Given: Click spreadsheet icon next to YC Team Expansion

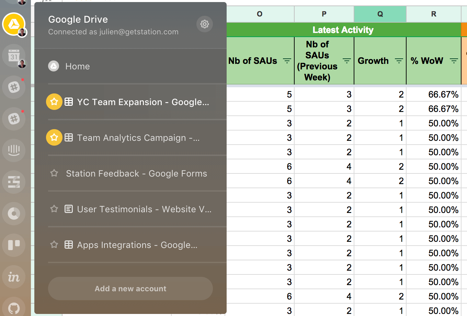Looking at the screenshot, I should pyautogui.click(x=69, y=102).
